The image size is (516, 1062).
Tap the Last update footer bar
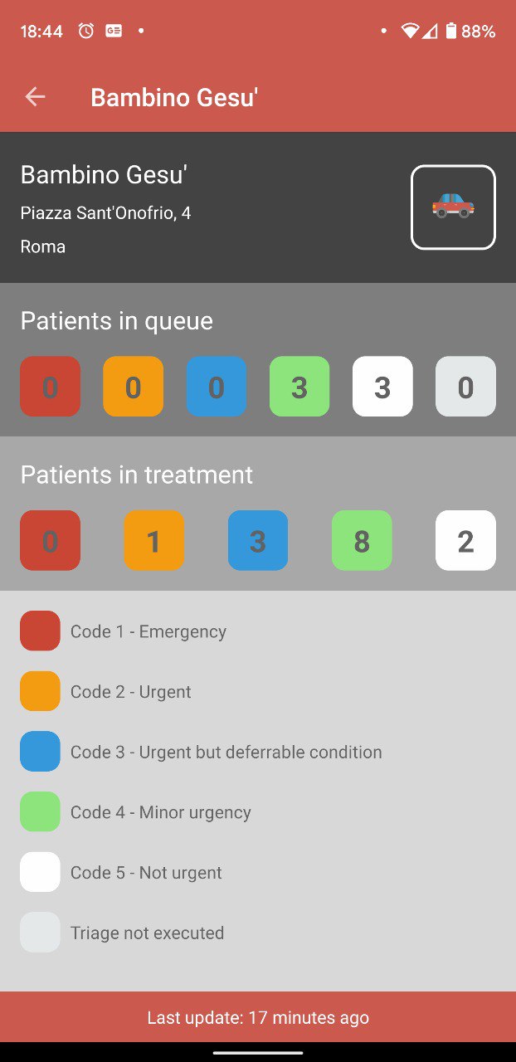(x=258, y=1017)
